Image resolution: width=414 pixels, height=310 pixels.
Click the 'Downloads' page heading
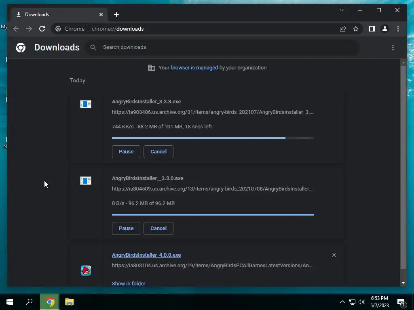tap(57, 48)
